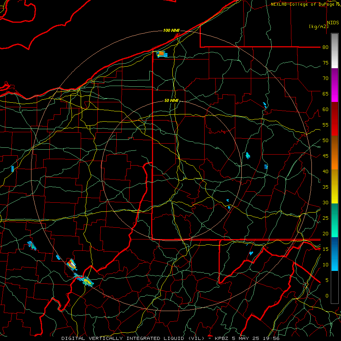Screen dimensions: 341x341
Task: Click the 35 value on the legend
Action: pos(325,187)
